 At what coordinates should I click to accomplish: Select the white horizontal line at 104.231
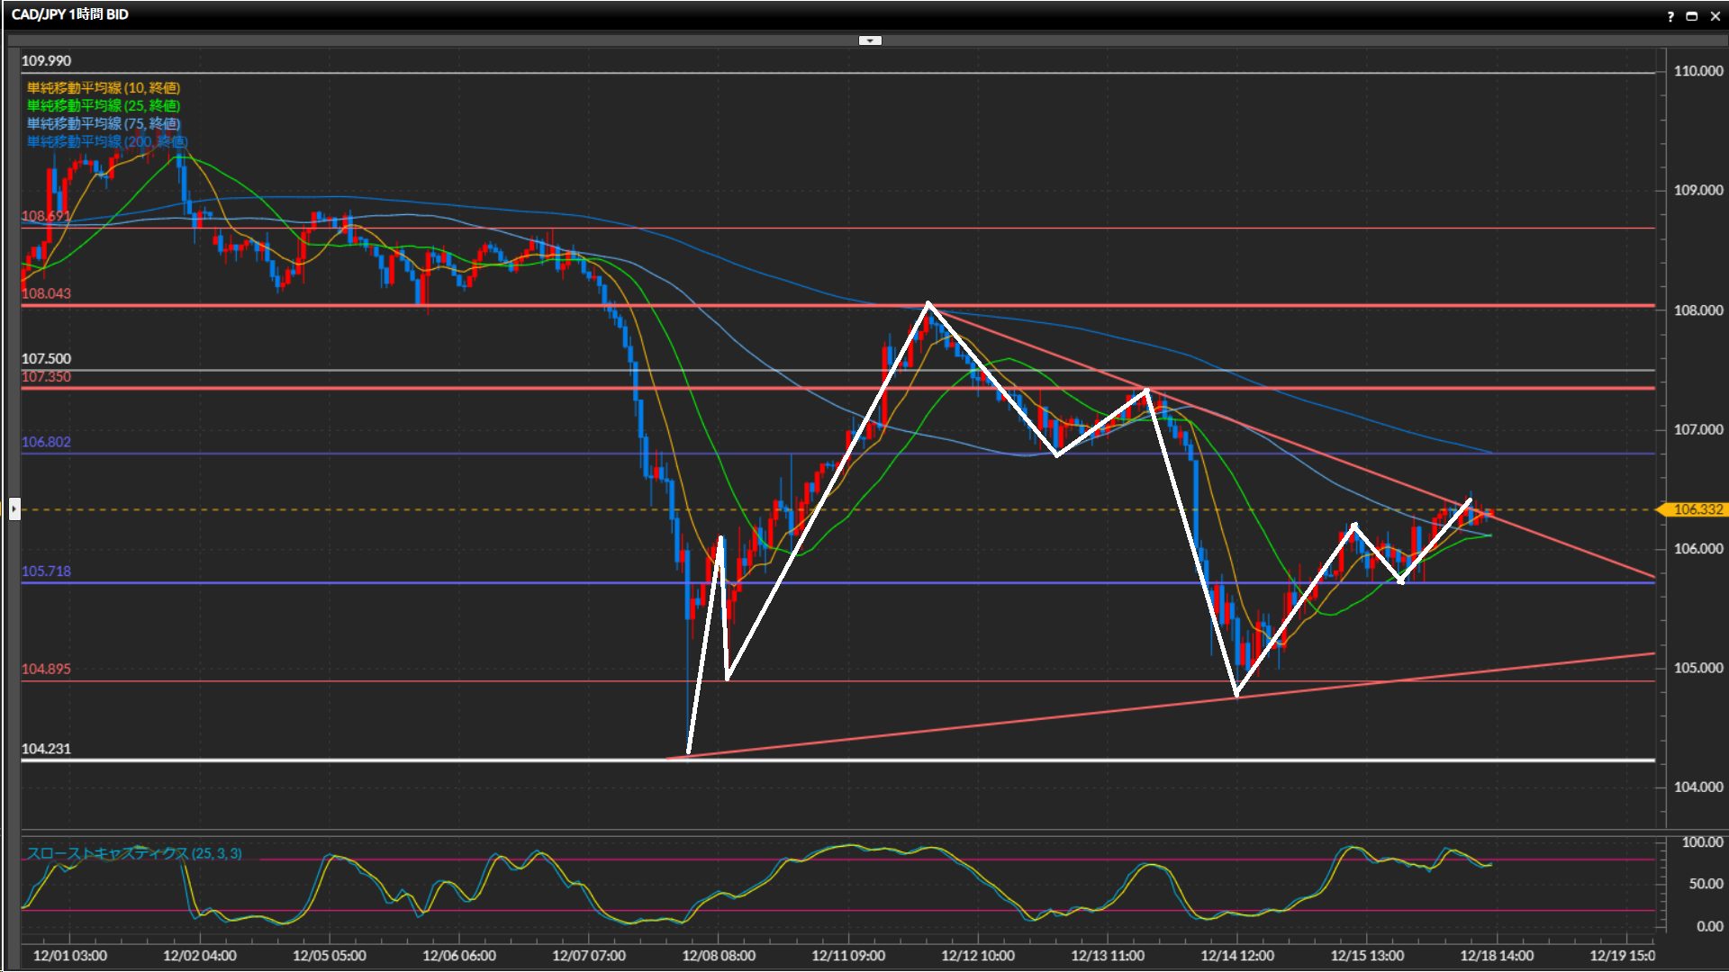point(360,760)
